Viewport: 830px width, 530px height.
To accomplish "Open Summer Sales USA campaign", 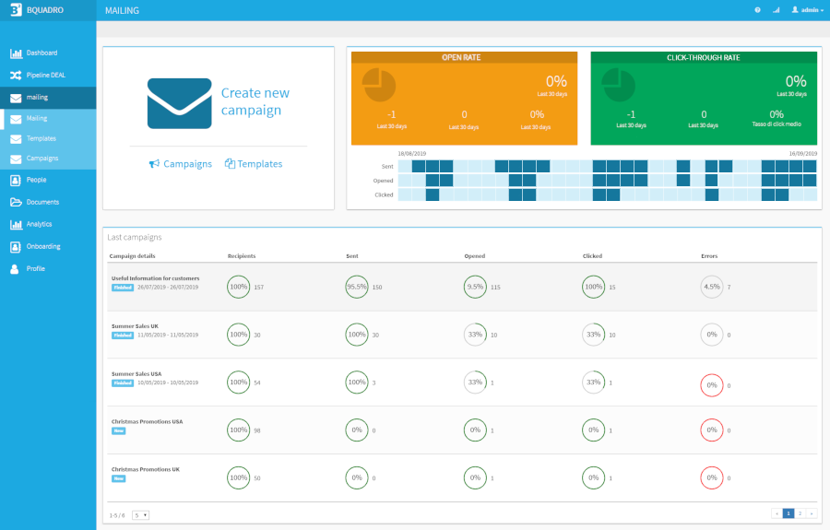I will point(136,374).
